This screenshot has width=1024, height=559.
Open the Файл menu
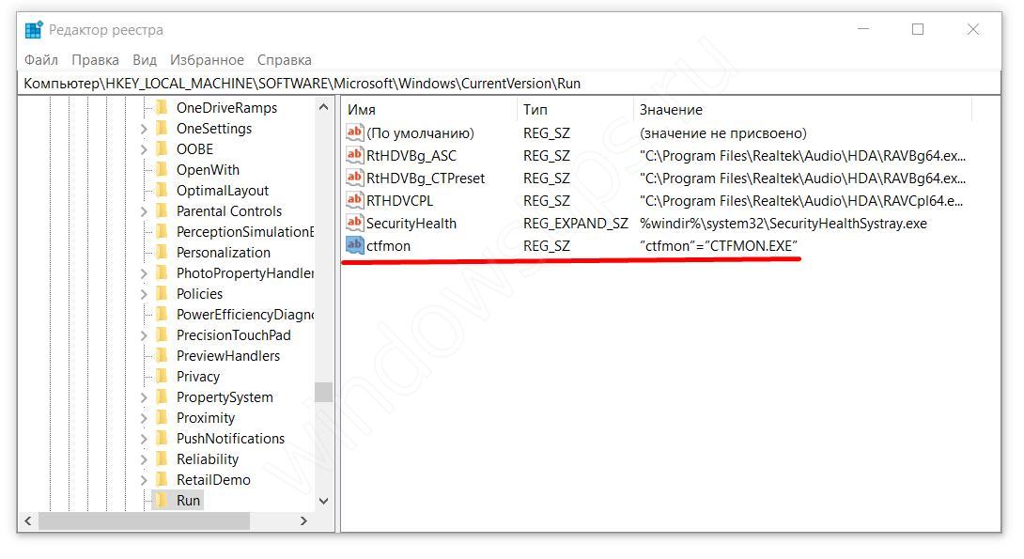pos(41,59)
